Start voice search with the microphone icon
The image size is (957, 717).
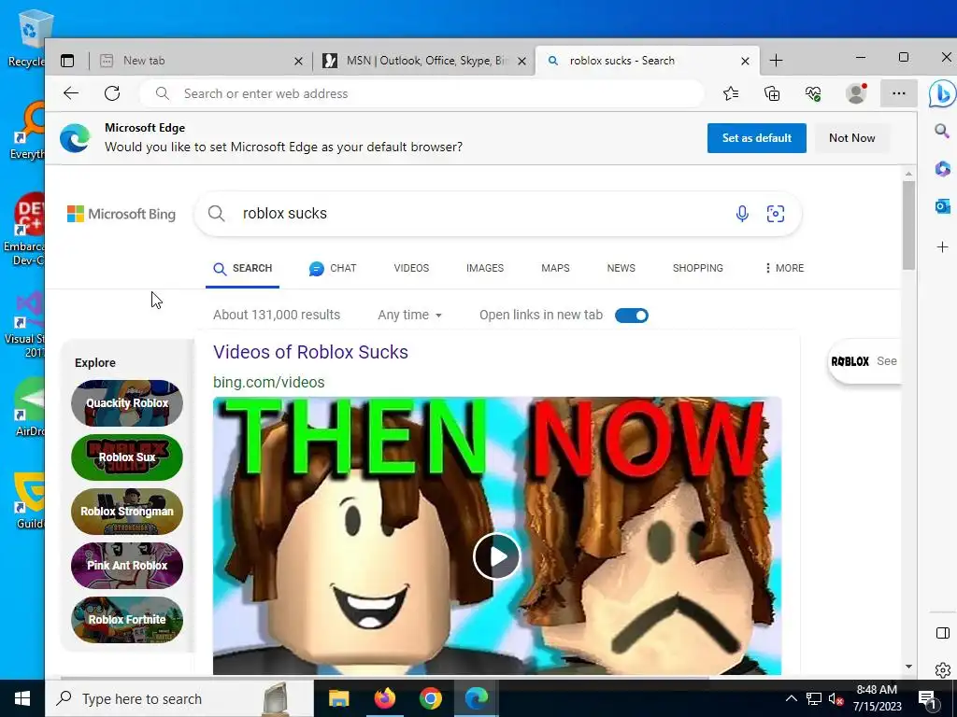pos(742,214)
